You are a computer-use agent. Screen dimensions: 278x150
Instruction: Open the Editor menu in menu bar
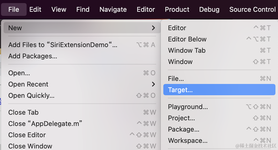(x=146, y=9)
